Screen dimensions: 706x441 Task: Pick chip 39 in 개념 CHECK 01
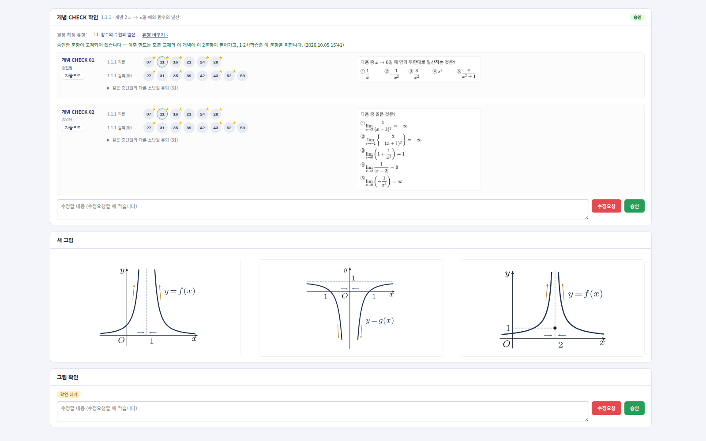tap(189, 76)
